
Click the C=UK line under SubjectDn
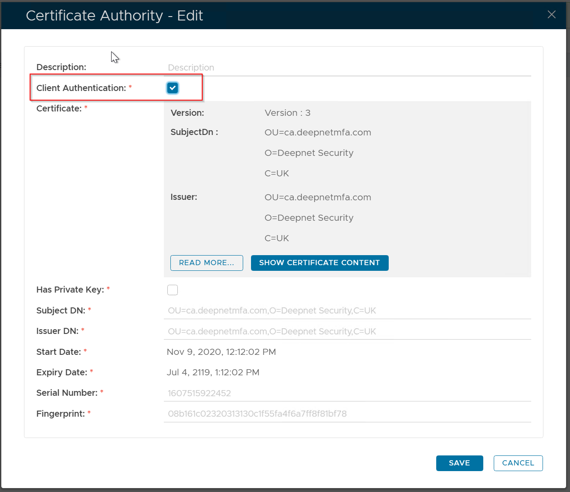click(277, 173)
